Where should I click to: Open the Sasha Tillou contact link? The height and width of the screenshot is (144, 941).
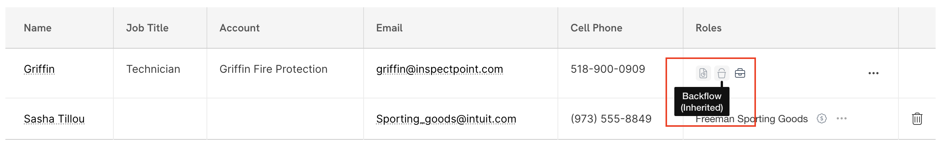(x=54, y=119)
